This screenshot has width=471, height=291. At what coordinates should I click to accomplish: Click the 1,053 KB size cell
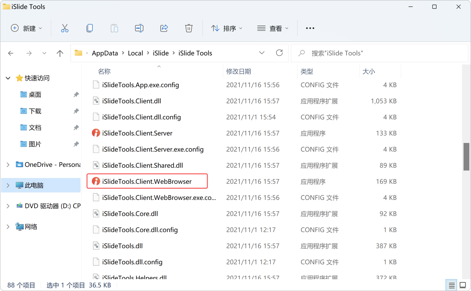point(384,101)
